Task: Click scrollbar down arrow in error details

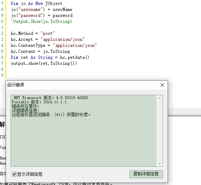Action: click(159, 163)
